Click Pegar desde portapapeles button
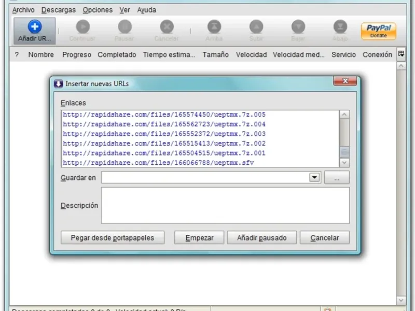This screenshot has height=311, width=415. (113, 238)
